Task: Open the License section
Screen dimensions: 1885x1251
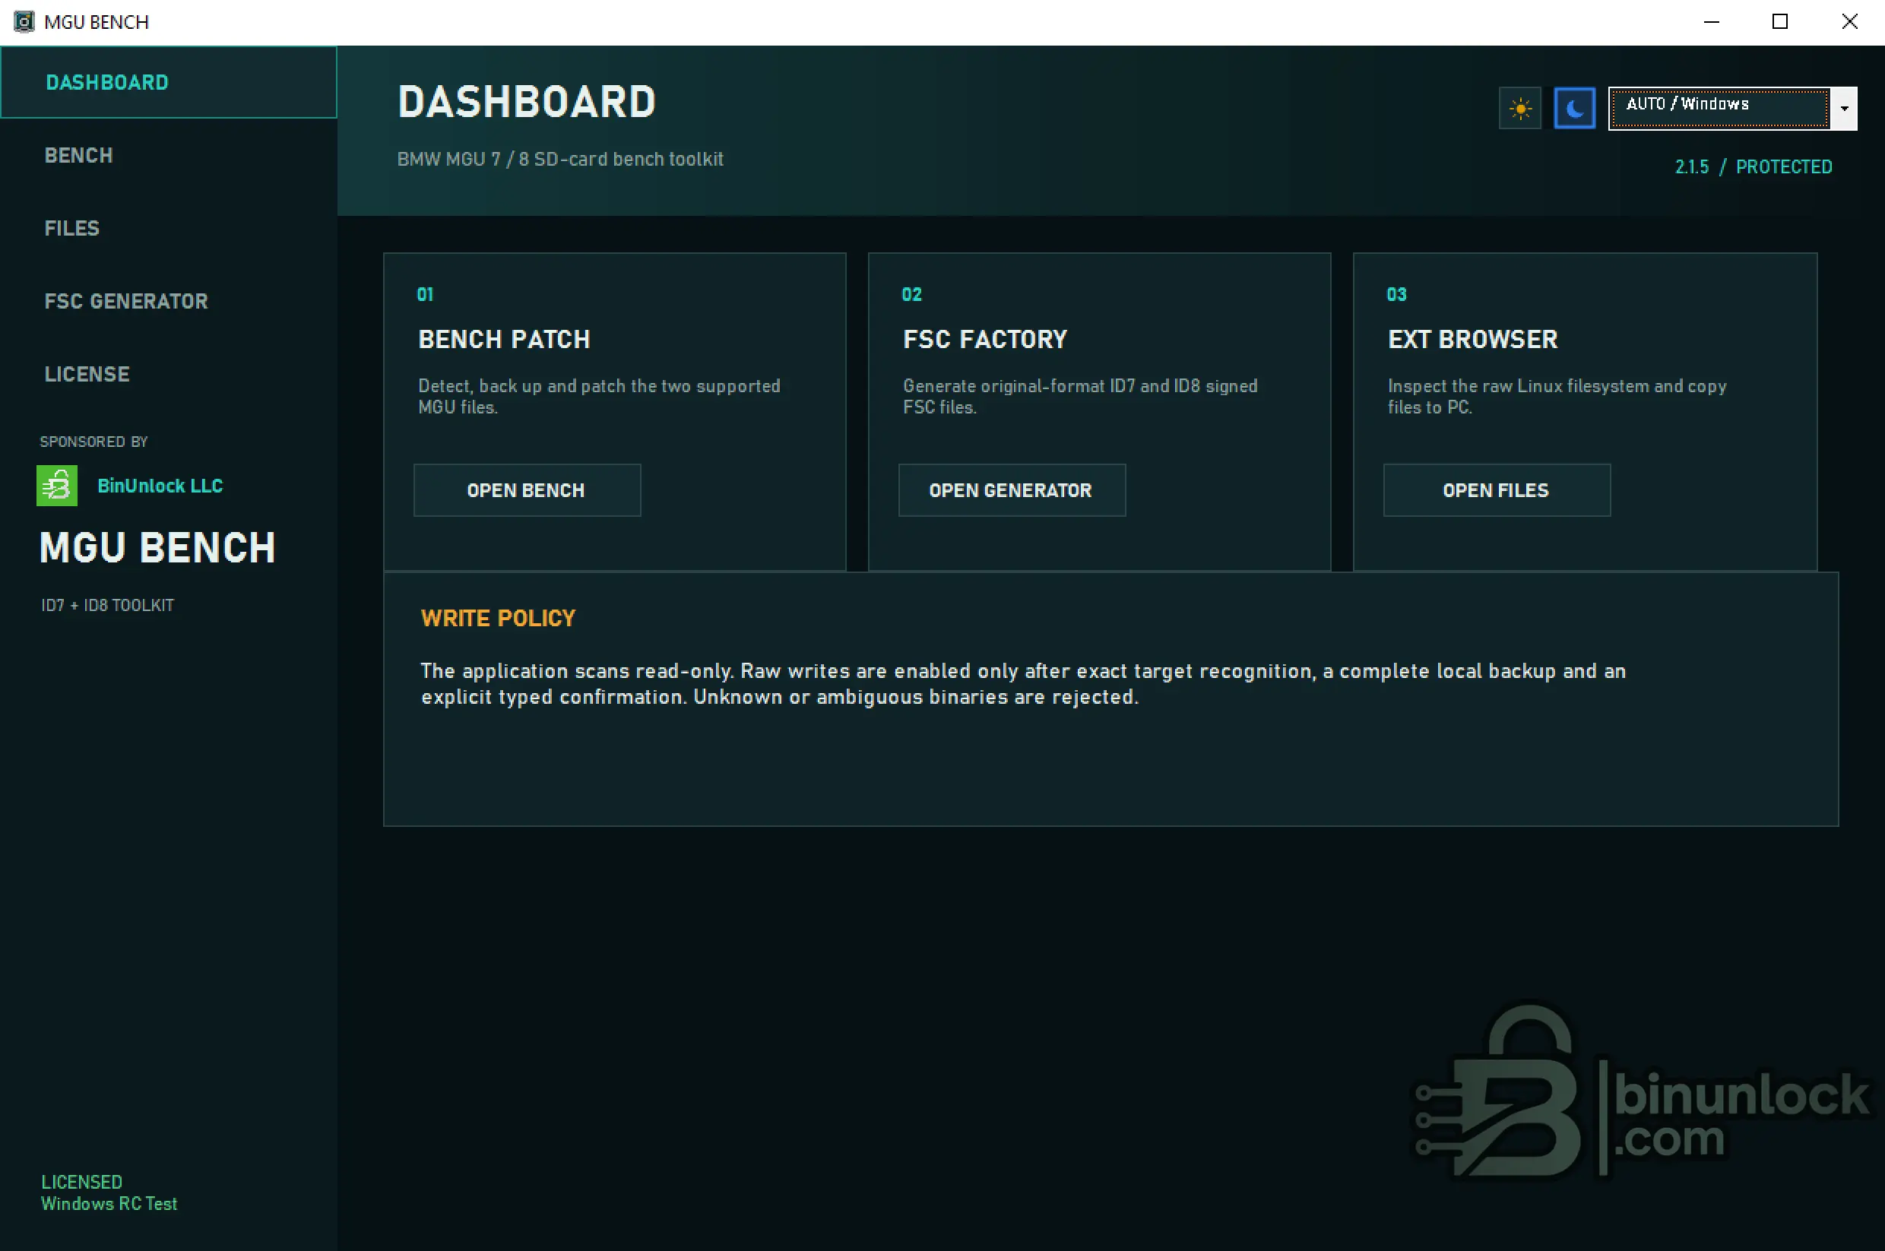Action: (168, 374)
